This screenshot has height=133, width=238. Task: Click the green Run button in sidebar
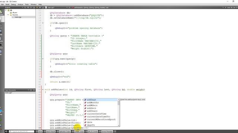pyautogui.click(x=1, y=120)
